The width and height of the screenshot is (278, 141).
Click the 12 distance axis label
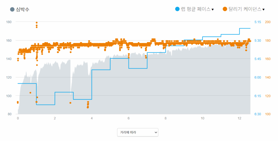pyautogui.click(x=239, y=118)
